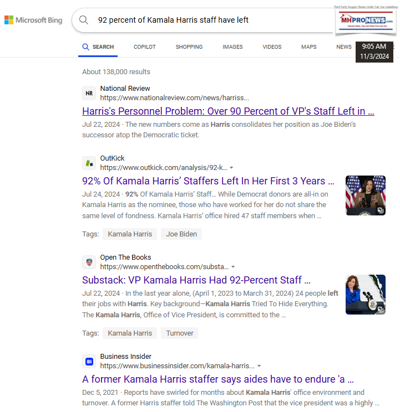
Task: Click the magnifying glass search icon
Action: point(84,20)
